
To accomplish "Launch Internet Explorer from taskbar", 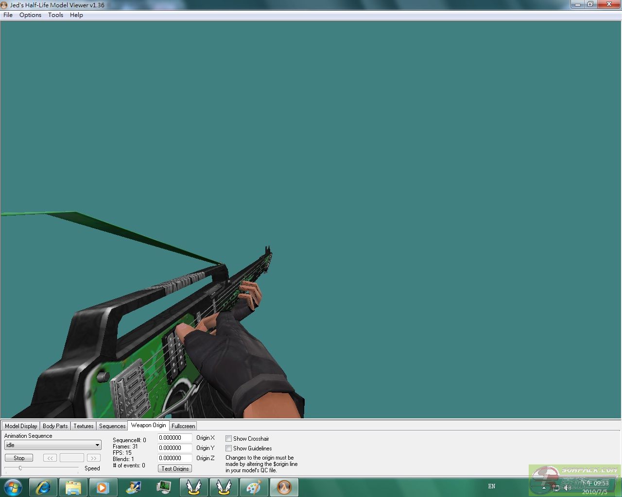I will coord(43,487).
